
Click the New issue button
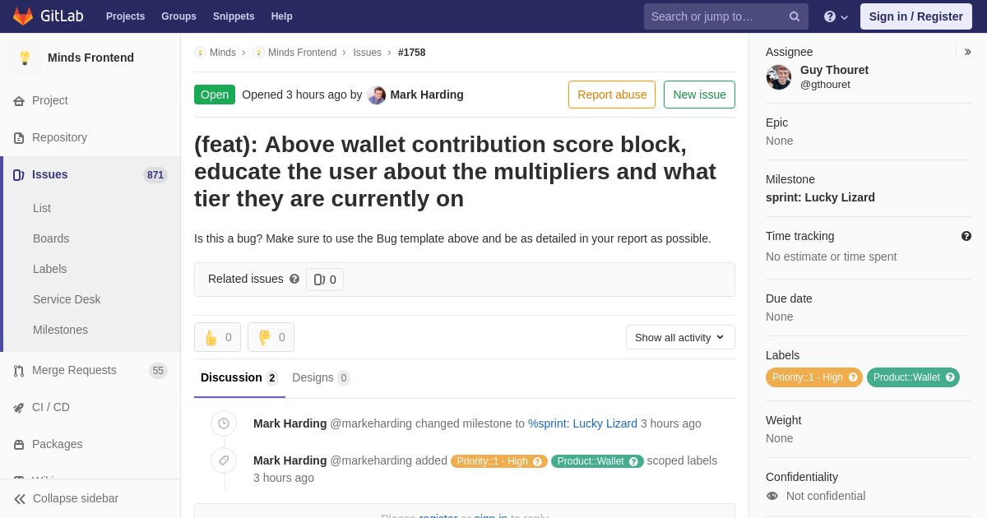[699, 95]
